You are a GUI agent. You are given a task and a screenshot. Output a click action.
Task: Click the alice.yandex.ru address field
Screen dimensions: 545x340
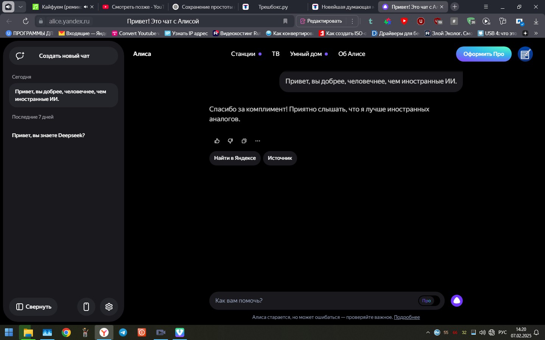(x=70, y=21)
